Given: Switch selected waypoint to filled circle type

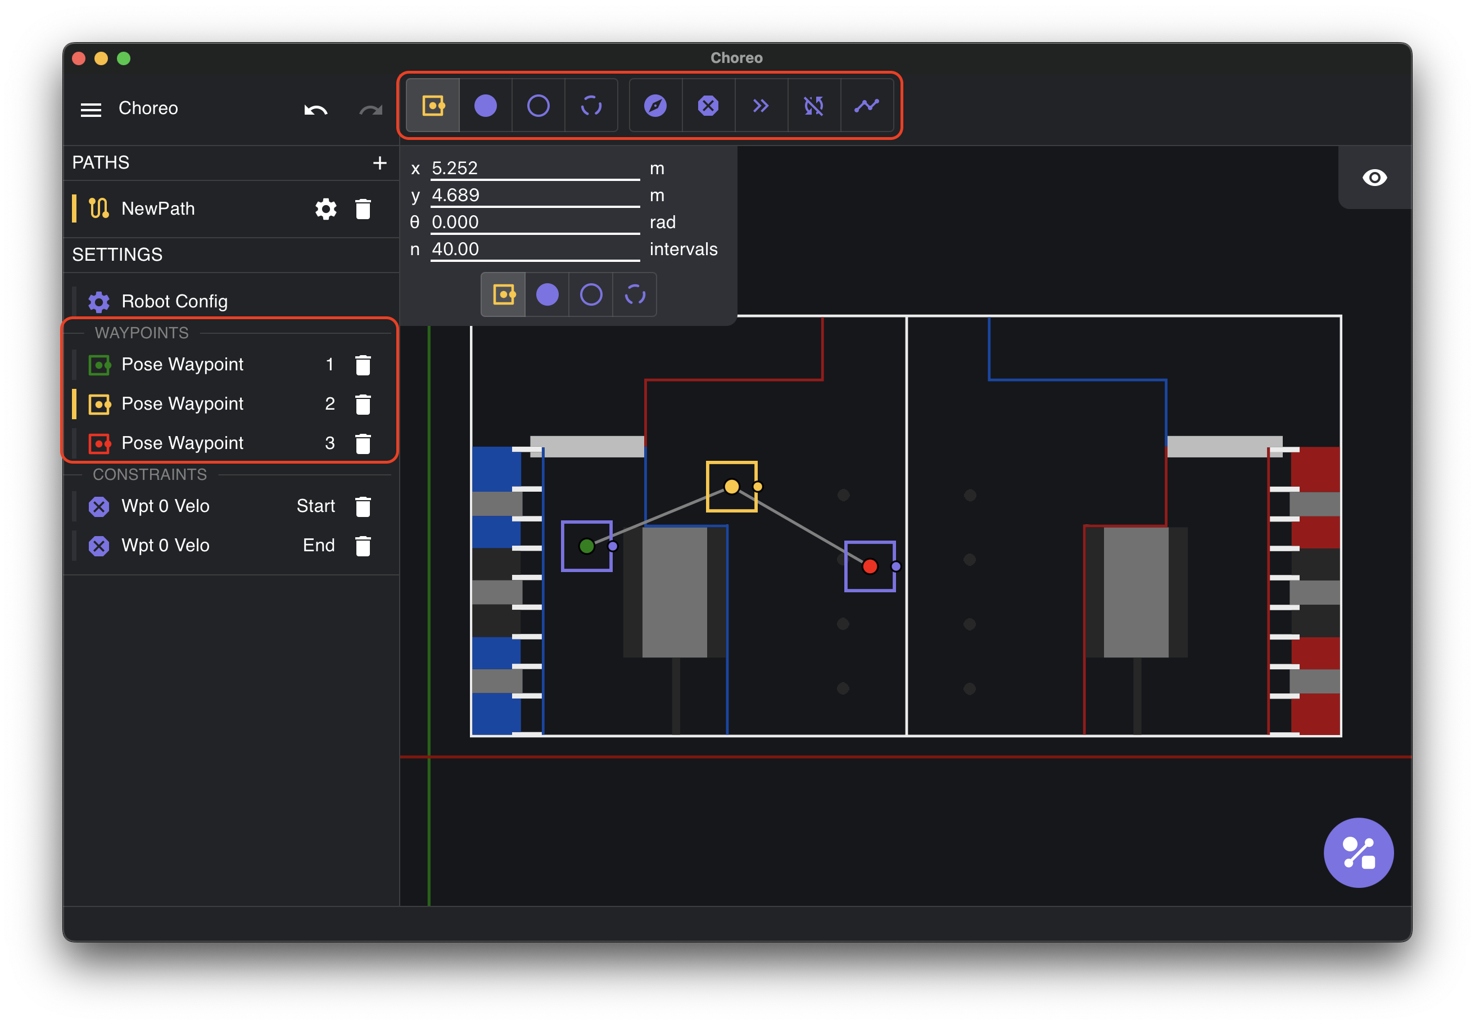Looking at the screenshot, I should tap(547, 295).
